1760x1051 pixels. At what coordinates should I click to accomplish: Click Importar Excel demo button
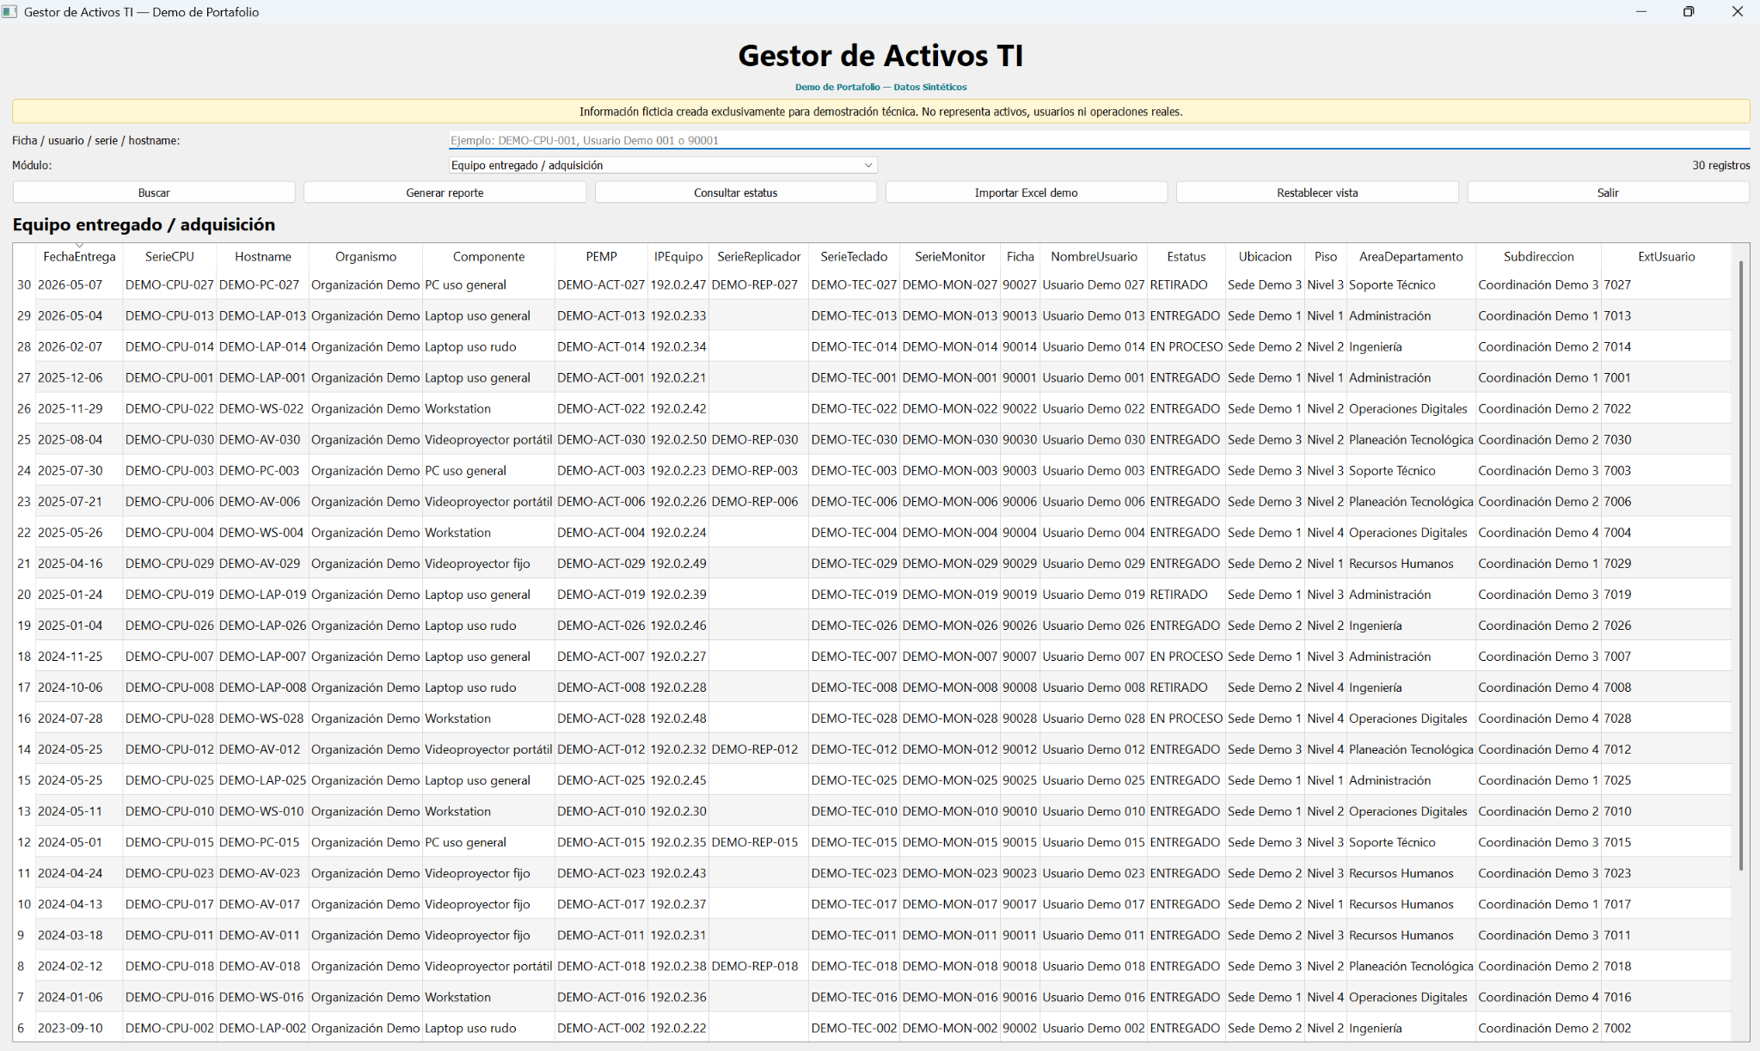coord(1026,192)
